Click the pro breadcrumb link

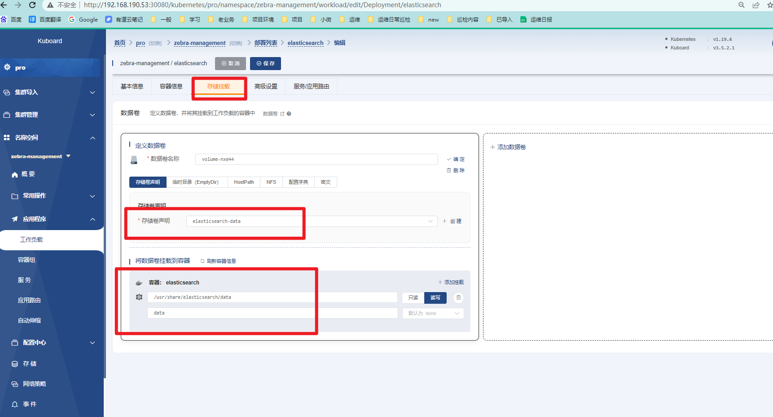click(x=141, y=43)
